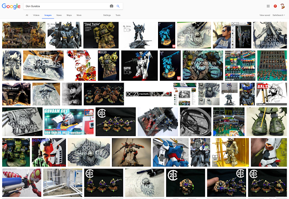
Task: Open the SALE Gundam sketch image
Action: pos(272,94)
